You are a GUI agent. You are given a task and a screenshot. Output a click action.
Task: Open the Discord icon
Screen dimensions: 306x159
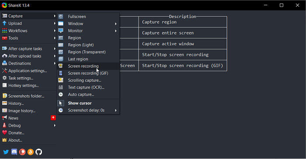[x=14, y=152]
